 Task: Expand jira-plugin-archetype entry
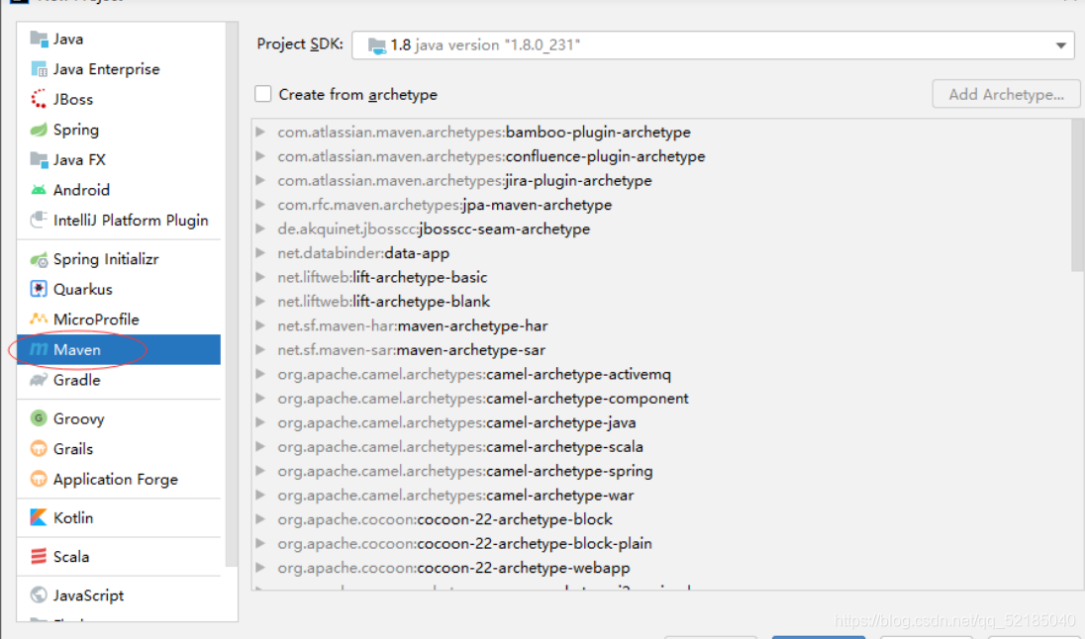[260, 180]
